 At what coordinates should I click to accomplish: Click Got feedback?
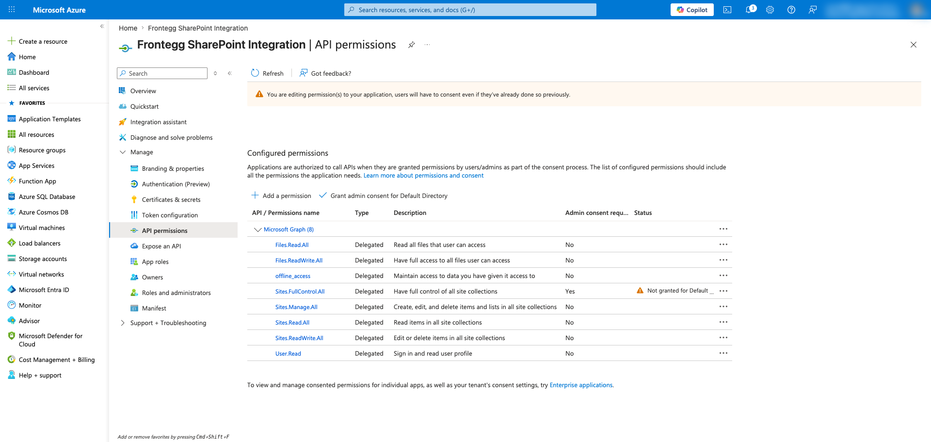point(325,73)
